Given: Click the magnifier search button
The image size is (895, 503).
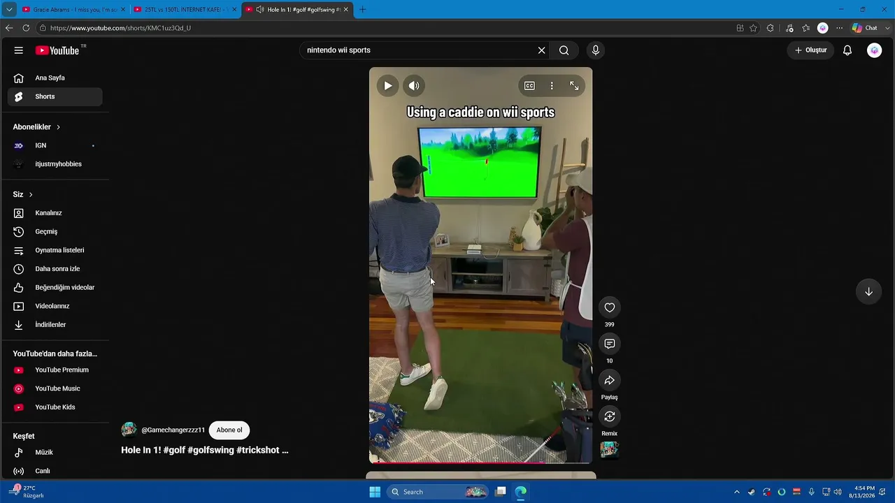Looking at the screenshot, I should click(564, 50).
